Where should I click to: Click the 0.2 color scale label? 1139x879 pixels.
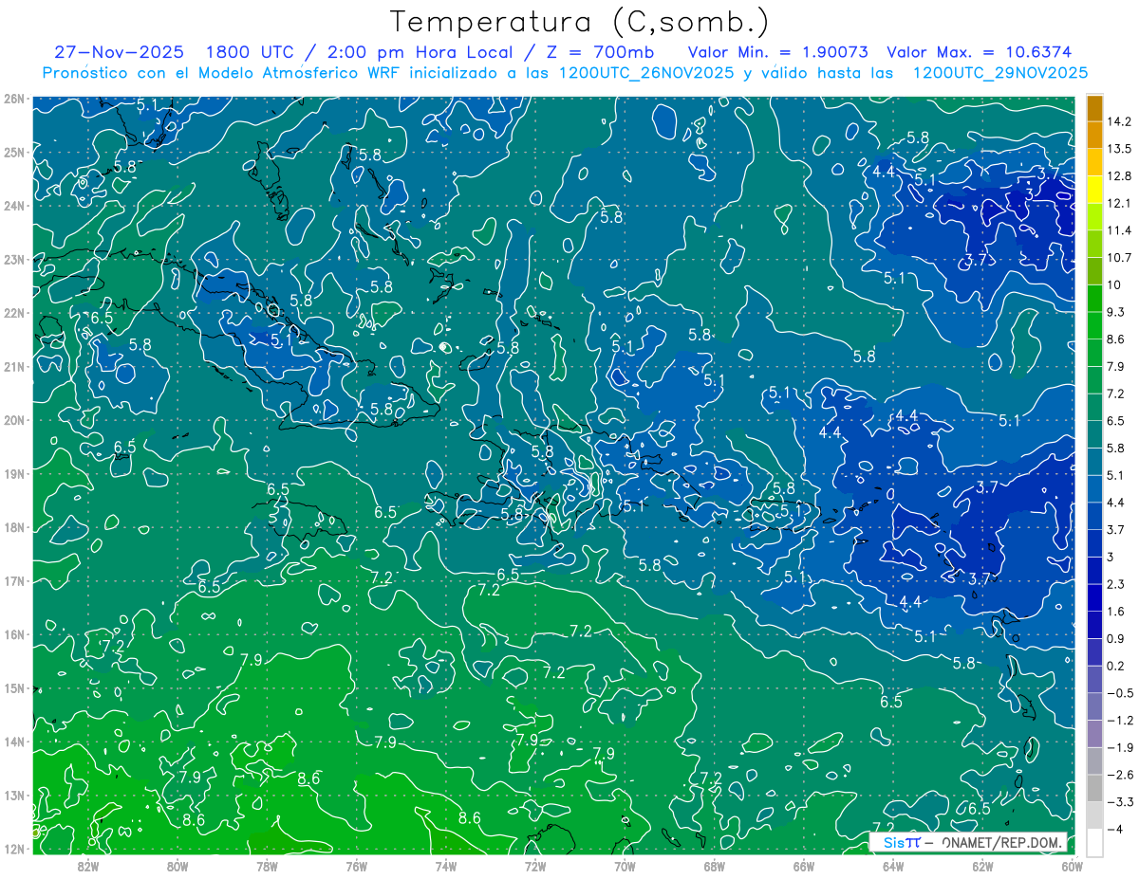1115,666
